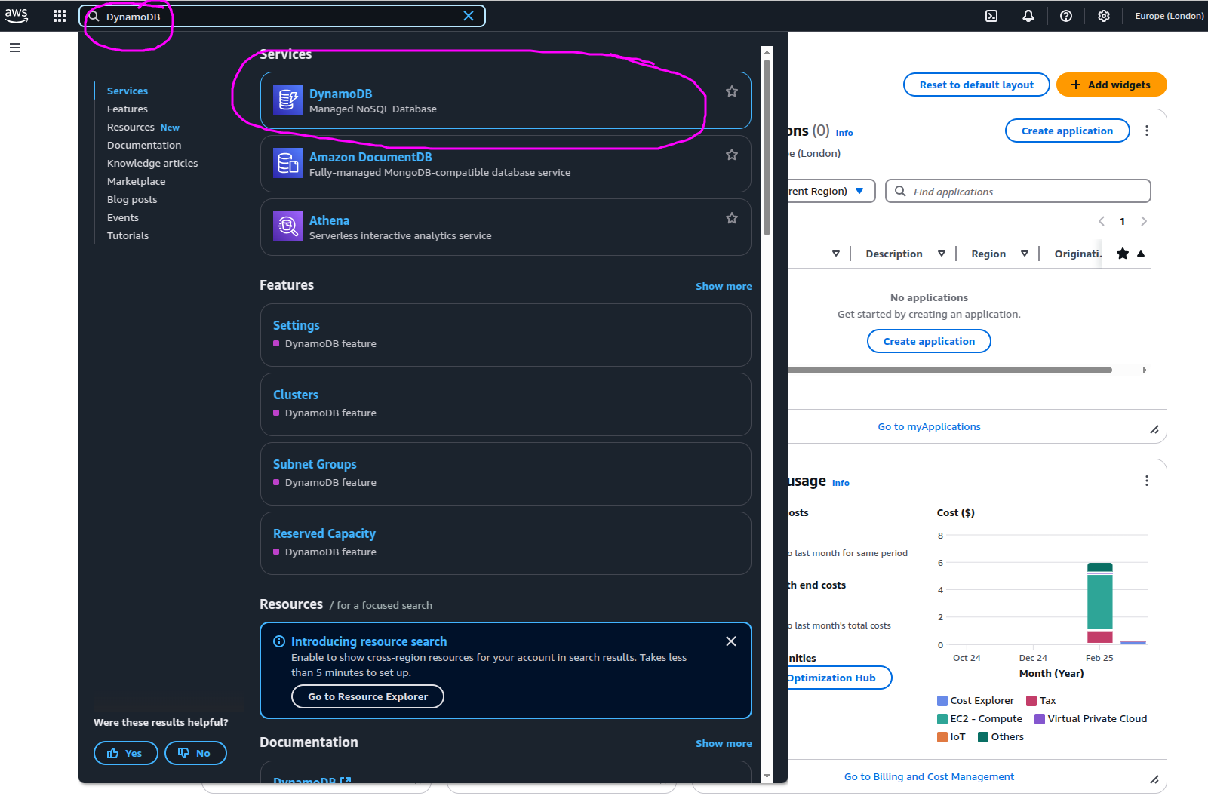Open the Description column sort arrow

(941, 254)
